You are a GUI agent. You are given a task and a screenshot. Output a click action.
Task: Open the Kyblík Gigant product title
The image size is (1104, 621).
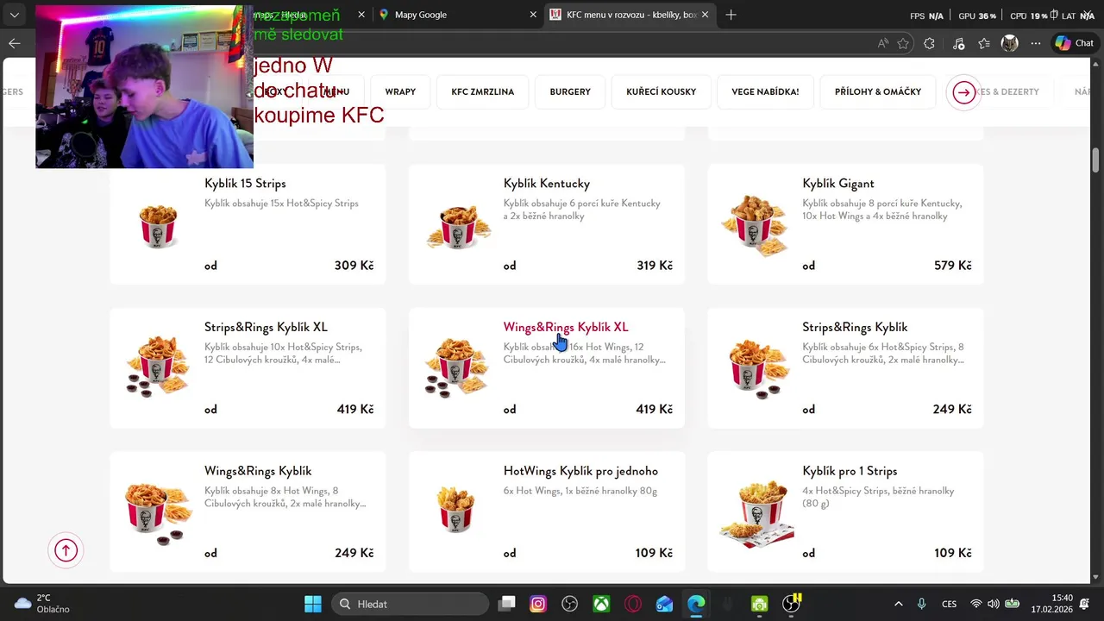click(x=838, y=184)
